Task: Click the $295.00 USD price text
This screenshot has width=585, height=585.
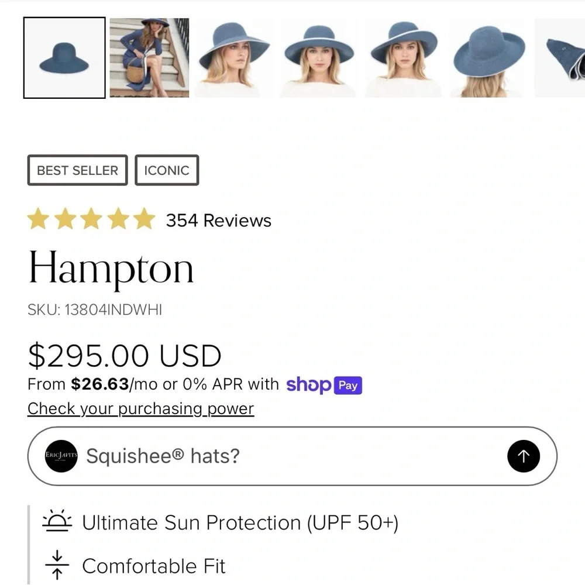Action: coord(124,355)
